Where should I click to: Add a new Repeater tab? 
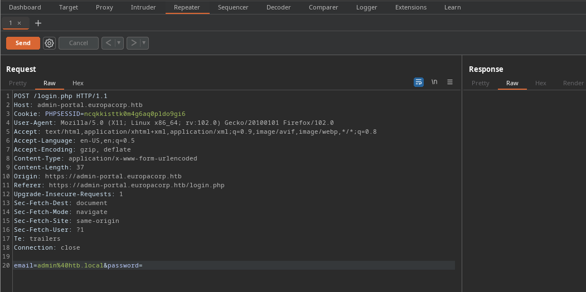coord(38,23)
